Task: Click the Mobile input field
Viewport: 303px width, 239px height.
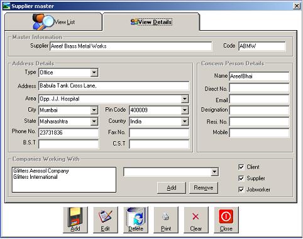Action: point(259,132)
